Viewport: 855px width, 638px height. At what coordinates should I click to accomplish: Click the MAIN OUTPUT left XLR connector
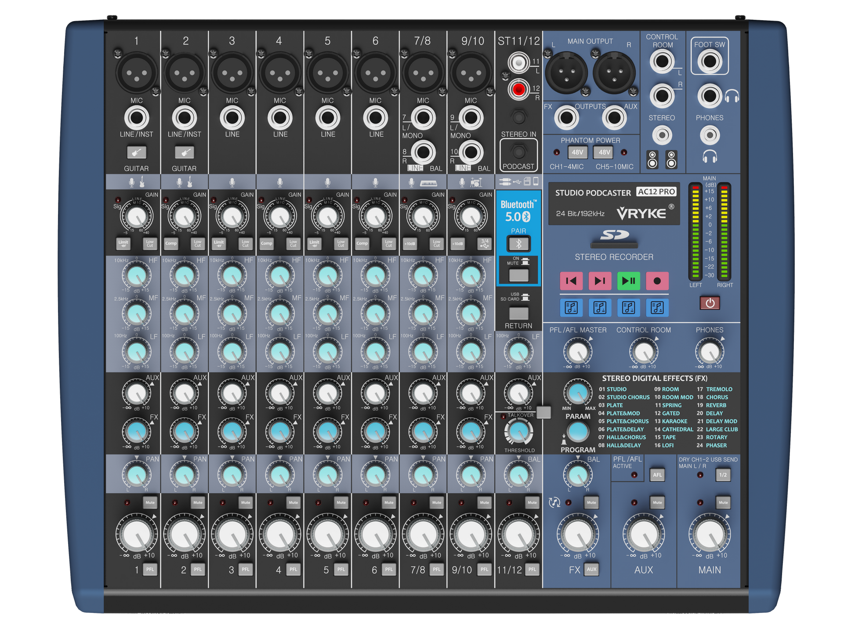click(x=566, y=73)
